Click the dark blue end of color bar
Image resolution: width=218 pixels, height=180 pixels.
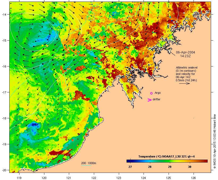coord(129,161)
